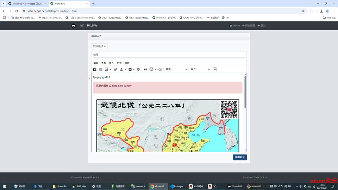
Task: Click the address bar URL field
Action: pyautogui.click(x=162, y=11)
